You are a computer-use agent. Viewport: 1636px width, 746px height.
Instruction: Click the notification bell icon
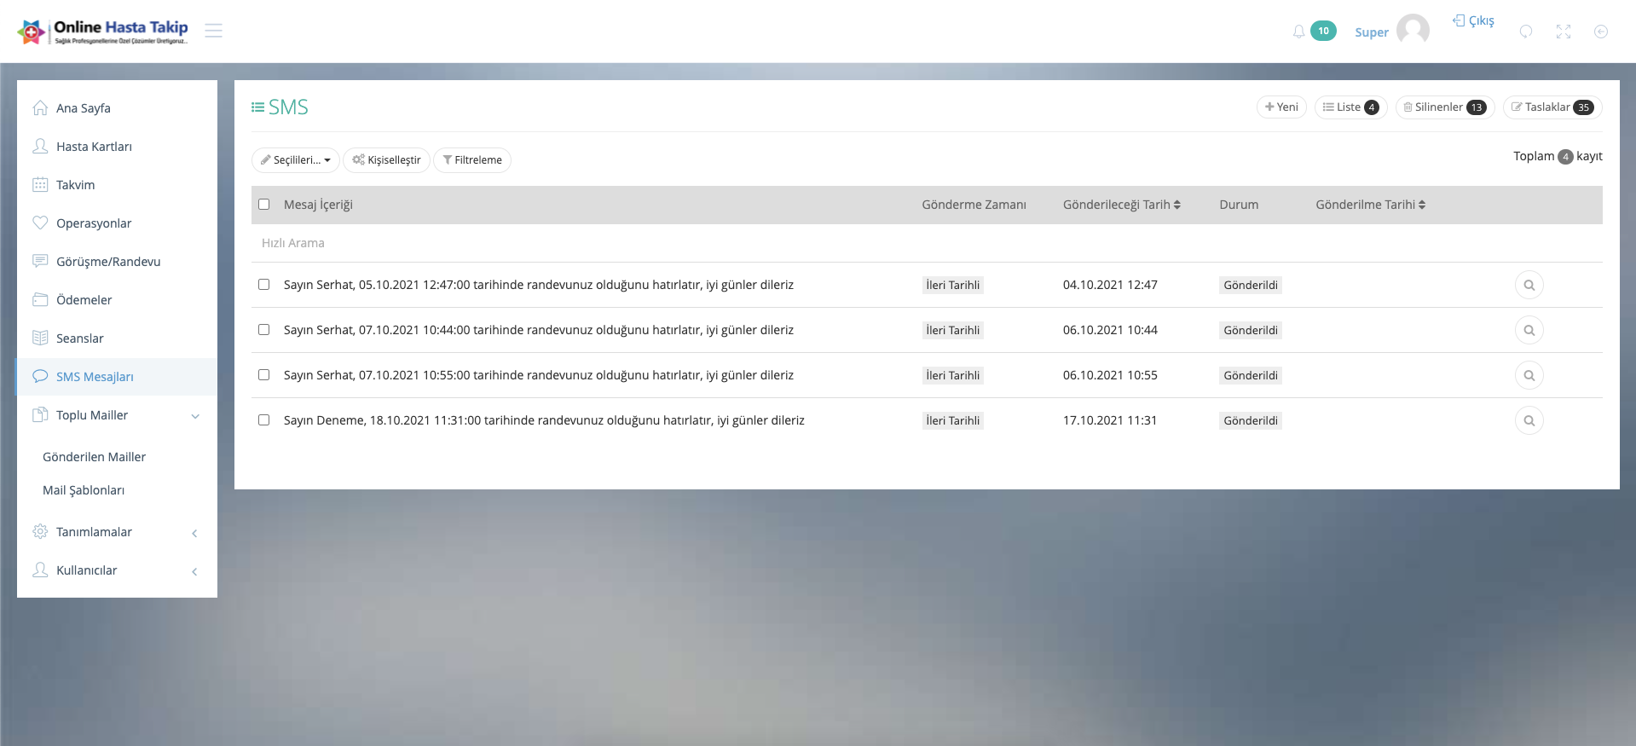(x=1298, y=32)
